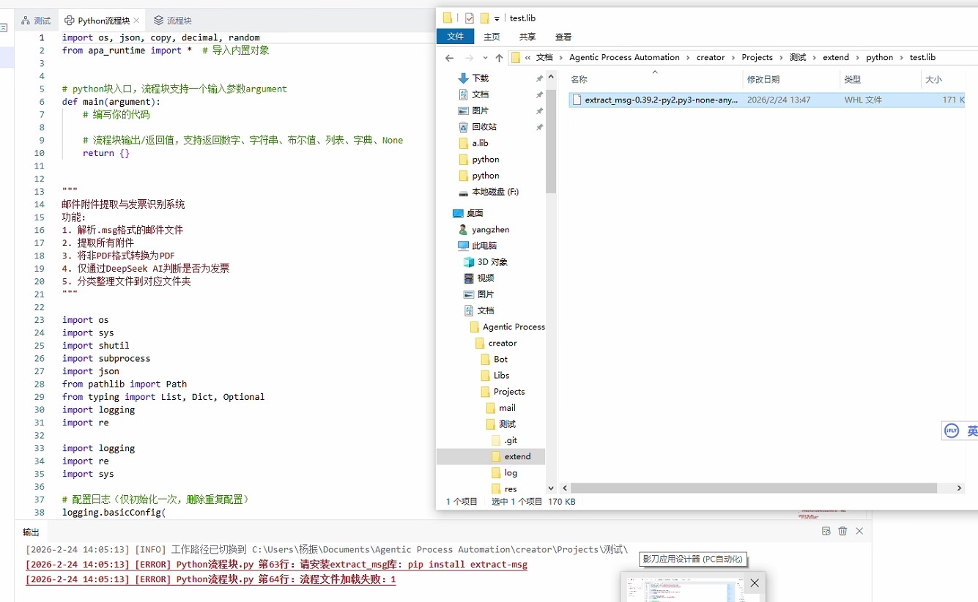The height and width of the screenshot is (602, 978).
Task: Select the extend folder in tree
Action: (x=517, y=456)
